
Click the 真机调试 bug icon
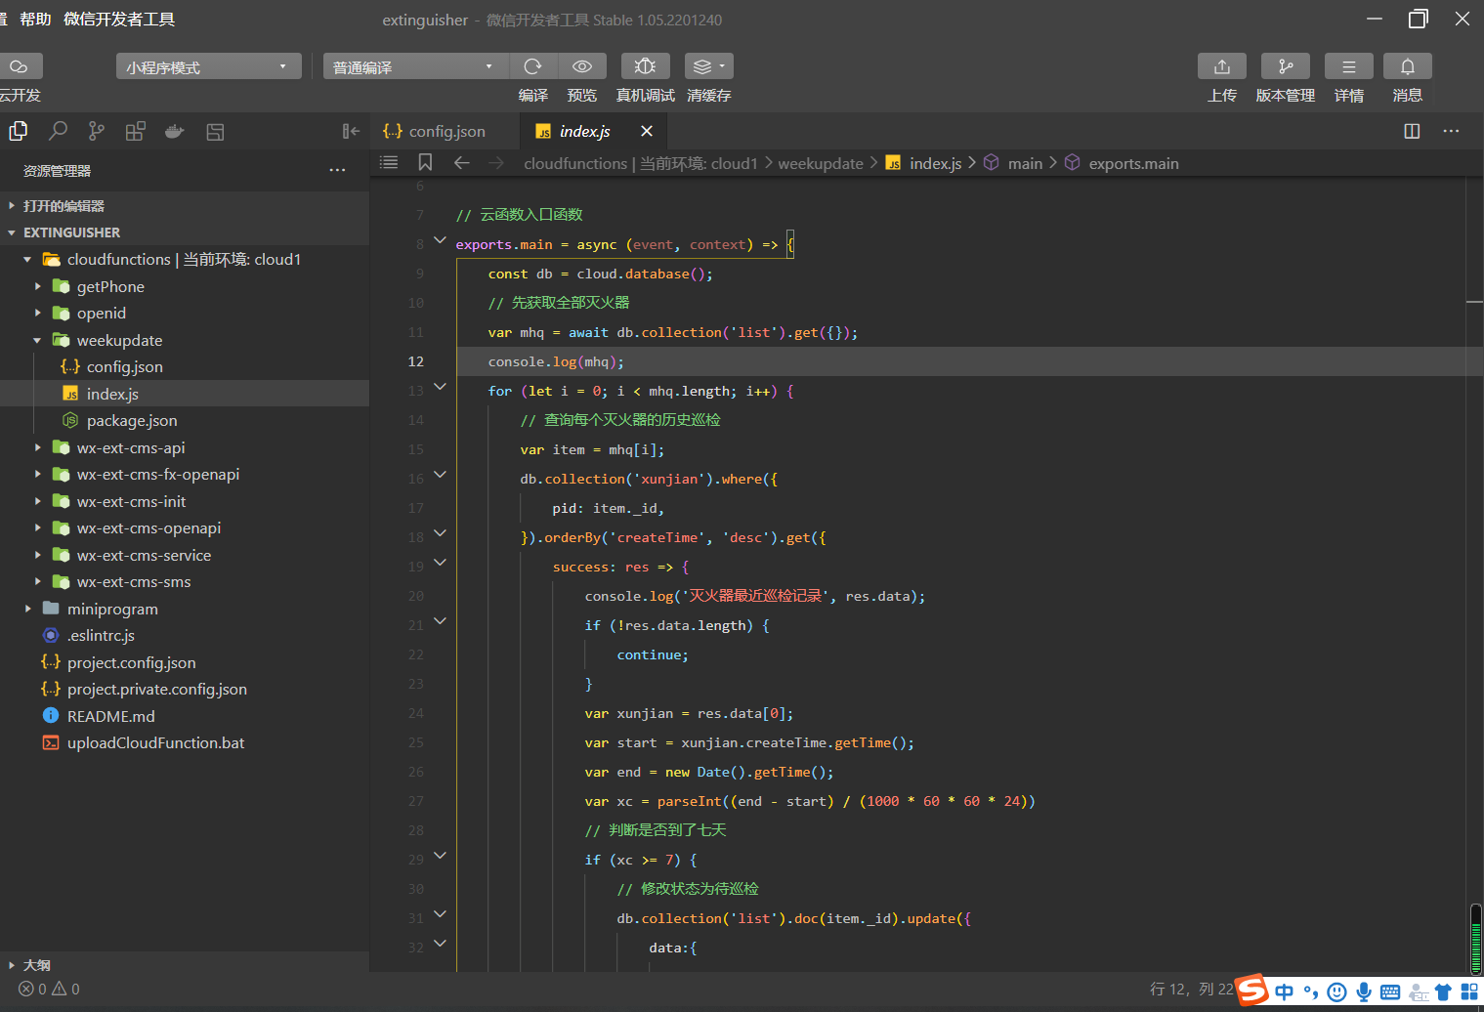tap(645, 66)
